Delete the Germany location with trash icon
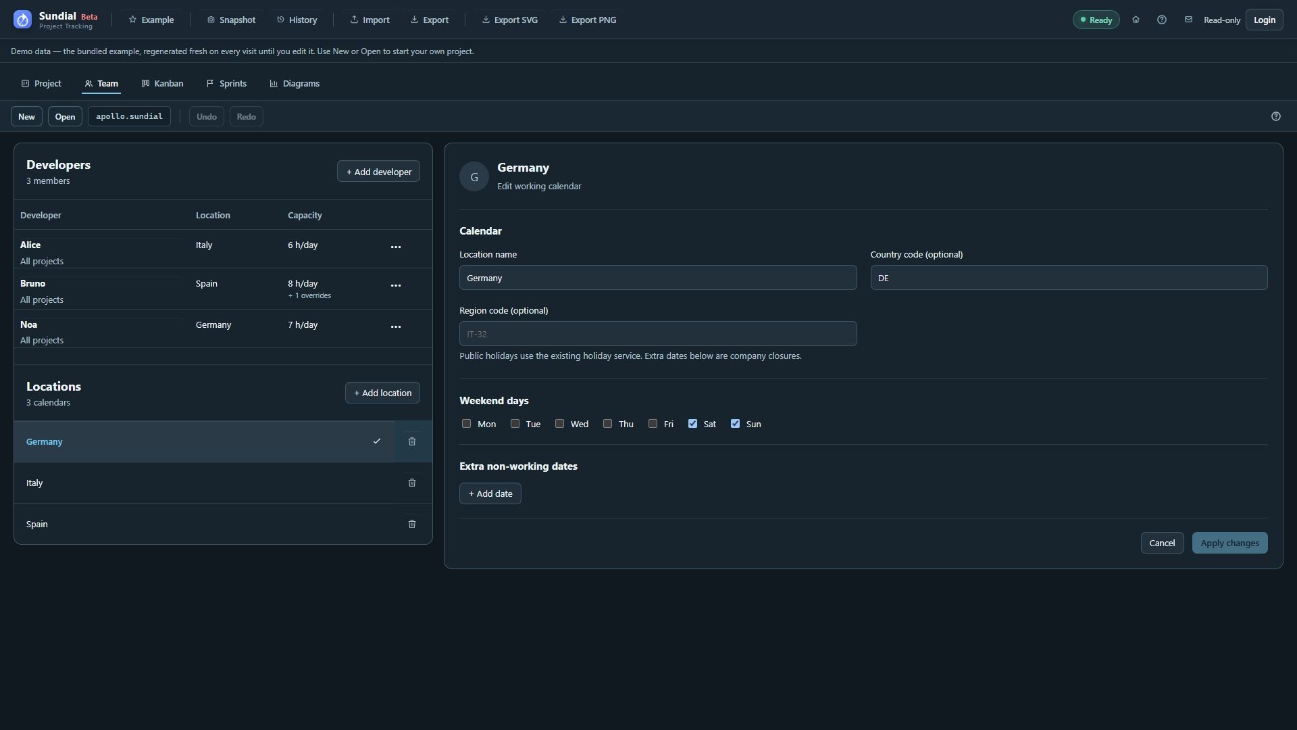Image resolution: width=1297 pixels, height=730 pixels. pyautogui.click(x=412, y=441)
